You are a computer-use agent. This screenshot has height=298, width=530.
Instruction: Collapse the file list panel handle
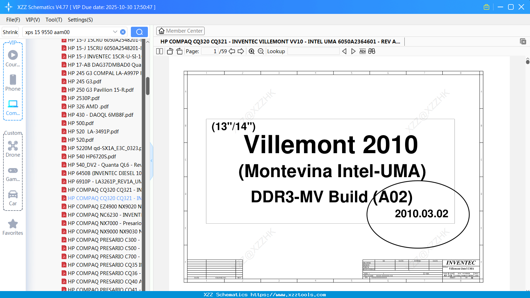(x=151, y=161)
